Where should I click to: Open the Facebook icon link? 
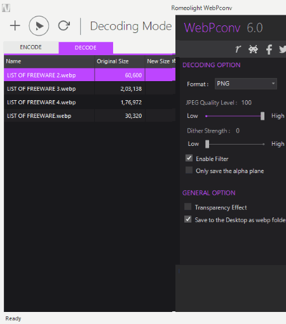(x=269, y=49)
